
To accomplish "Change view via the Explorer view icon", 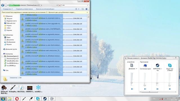I will tap(76, 9).
